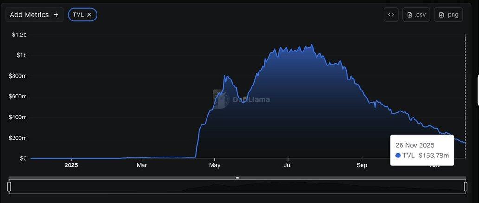The width and height of the screenshot is (479, 203).
Task: Click the $1b label on y-axis
Action: click(x=21, y=55)
